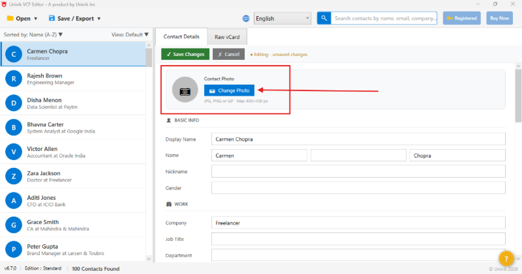
Task: Click Disha Menon's D avatar
Action: 14,103
